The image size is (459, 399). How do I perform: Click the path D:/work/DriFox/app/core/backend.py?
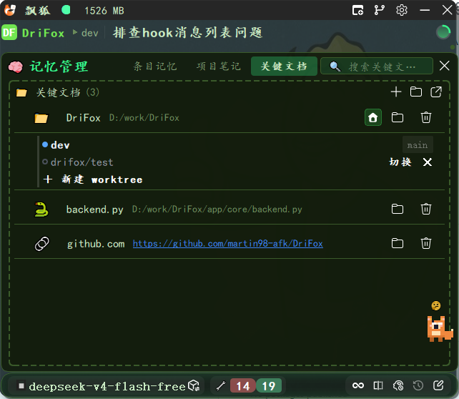tap(217, 210)
